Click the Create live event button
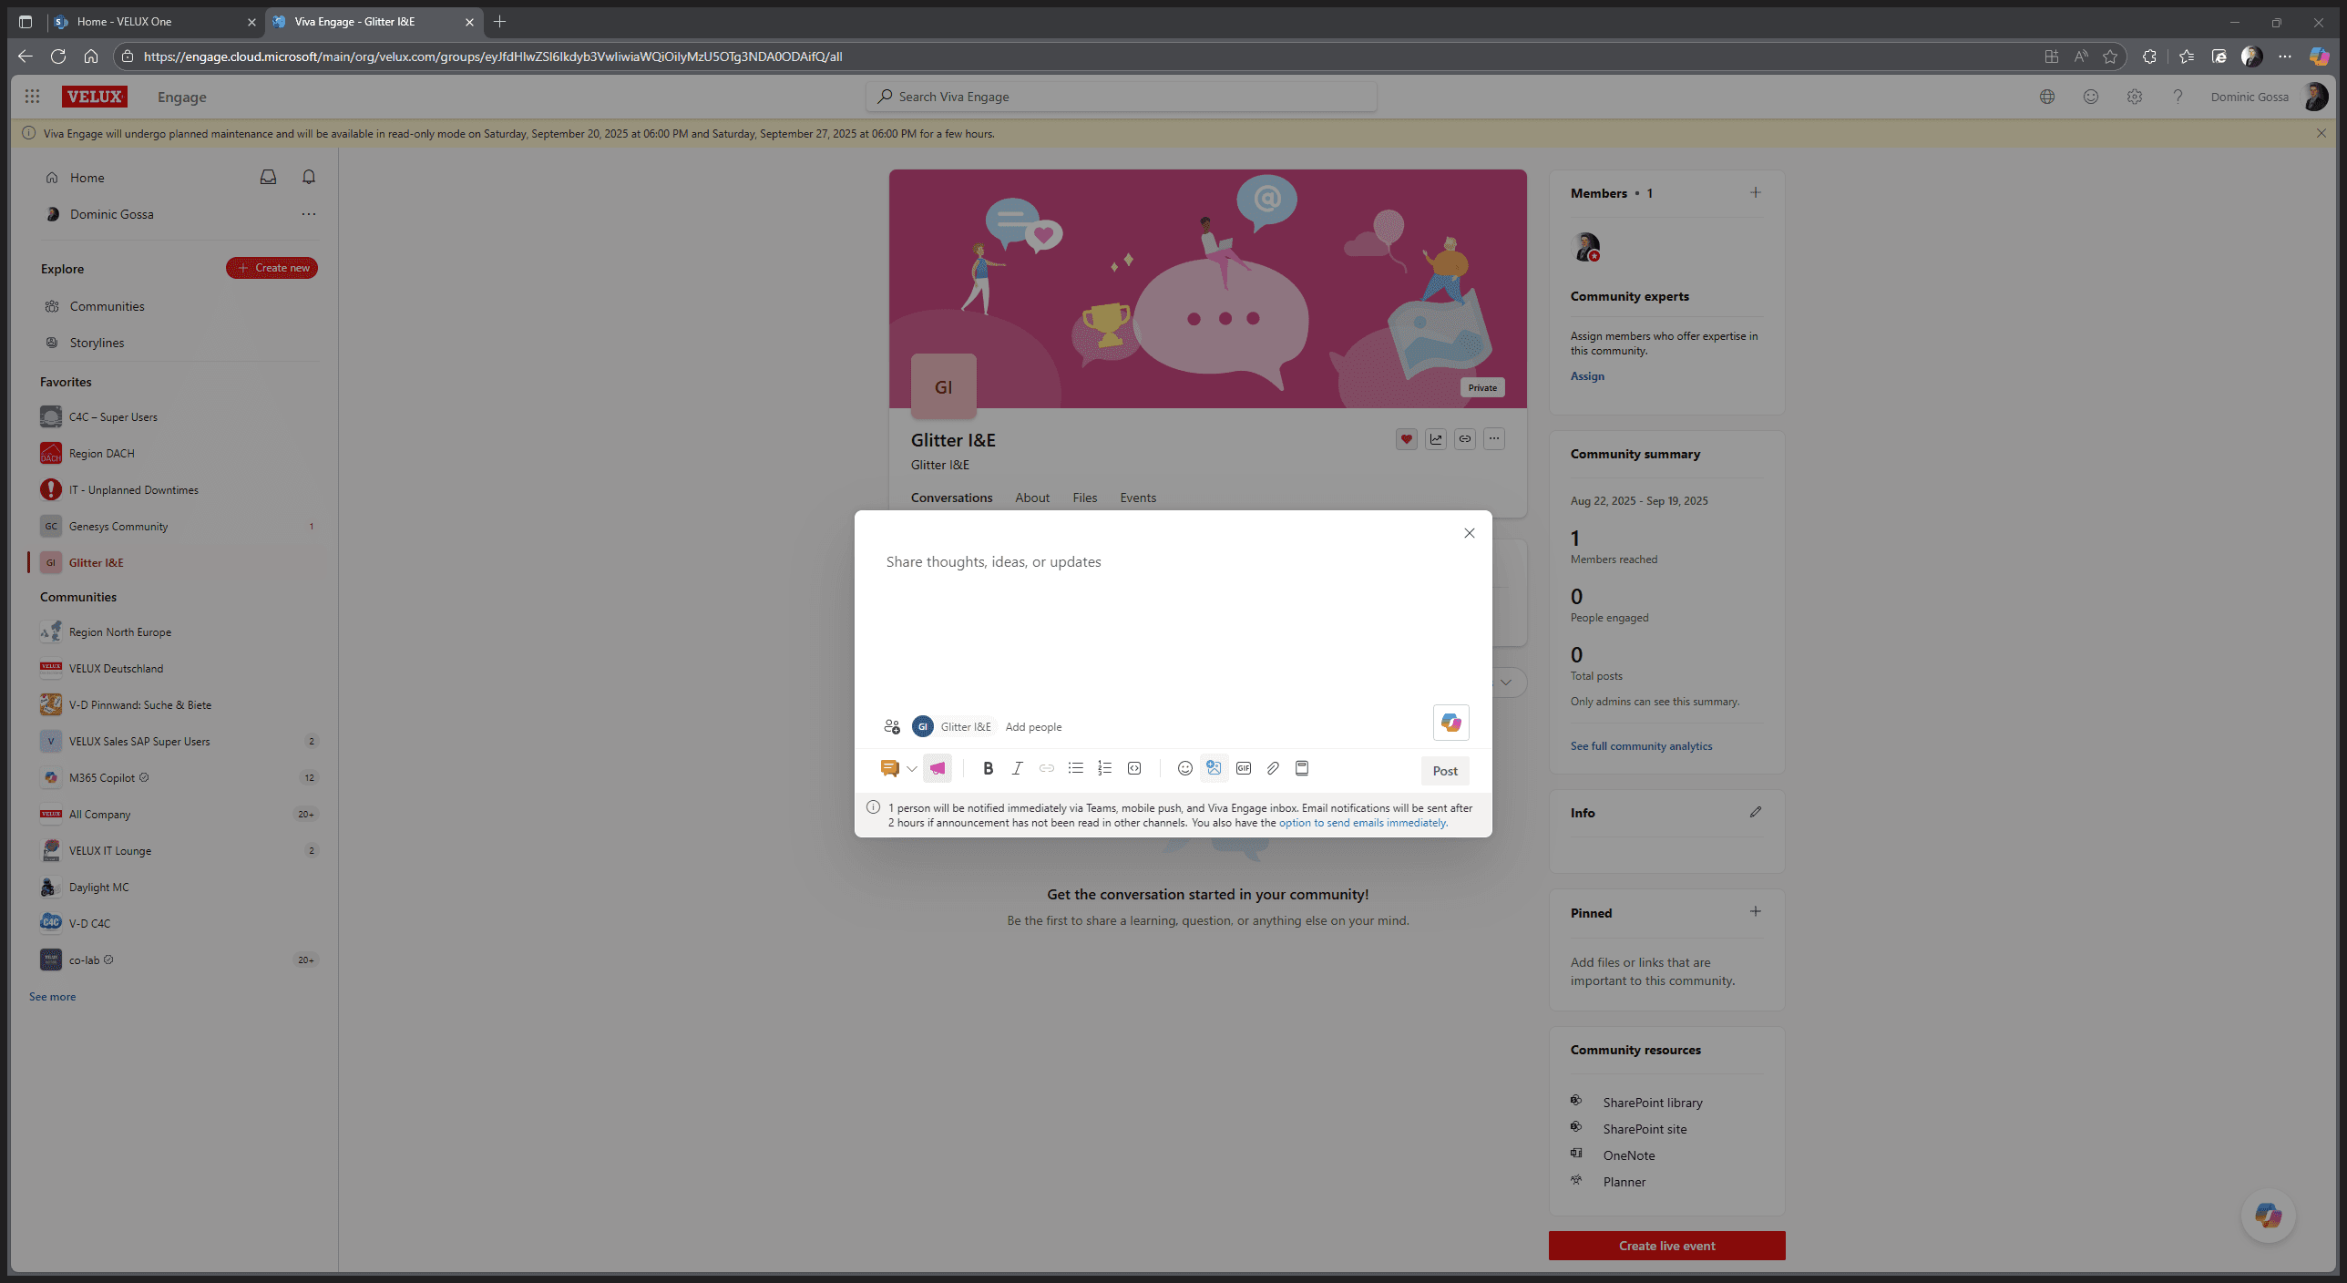Image resolution: width=2347 pixels, height=1283 pixels. (x=1666, y=1246)
